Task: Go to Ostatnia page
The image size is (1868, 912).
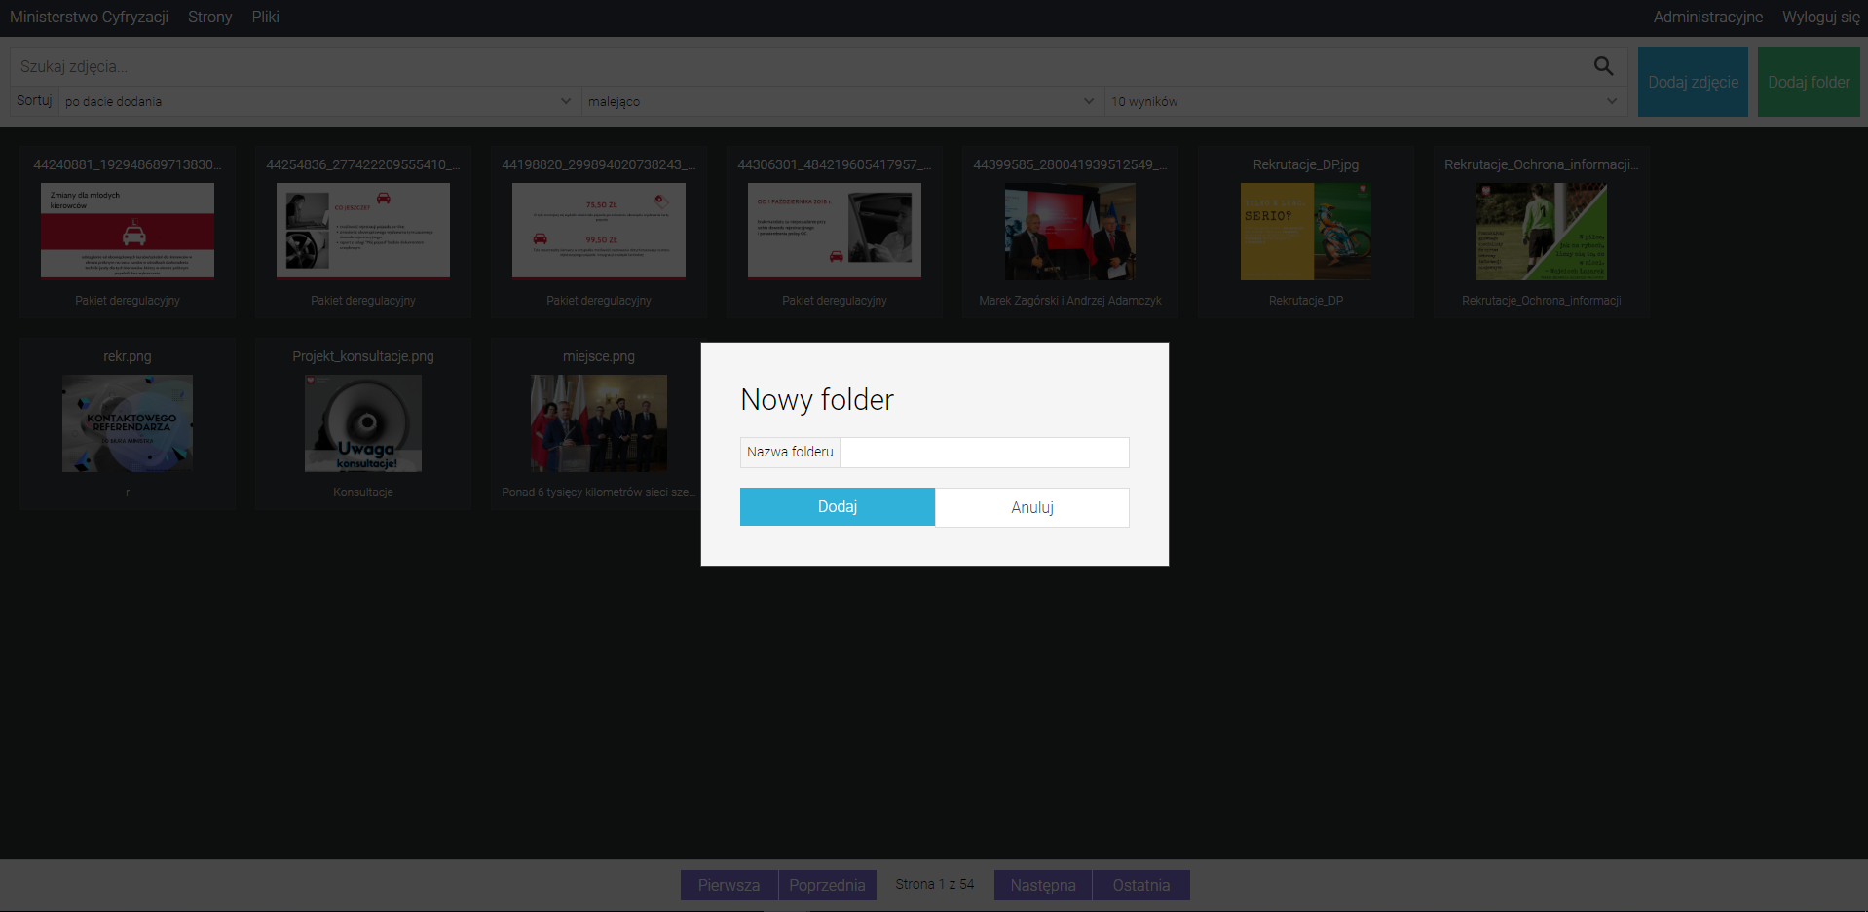Action: pos(1141,885)
